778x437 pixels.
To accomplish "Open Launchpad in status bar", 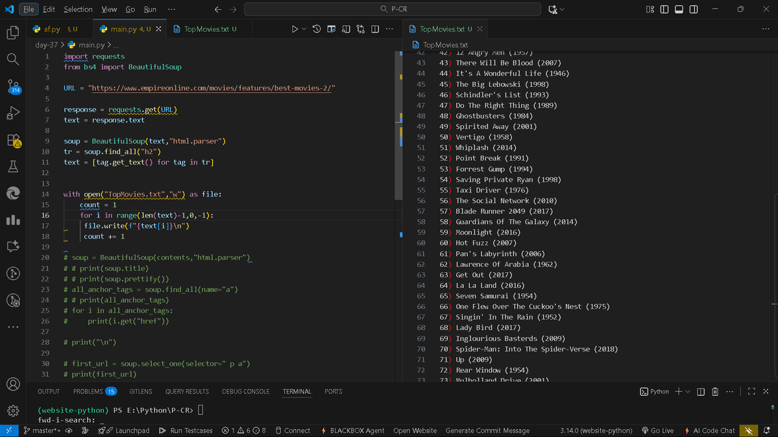I will pos(124,431).
